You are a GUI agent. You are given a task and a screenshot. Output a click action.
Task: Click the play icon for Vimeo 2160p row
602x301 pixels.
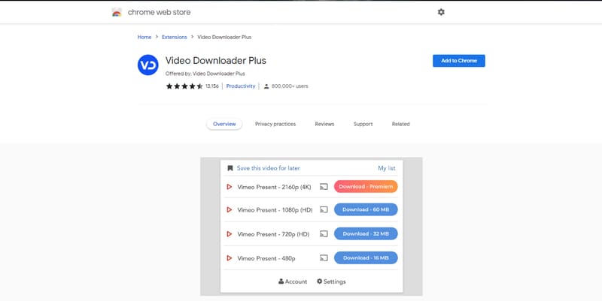click(230, 187)
